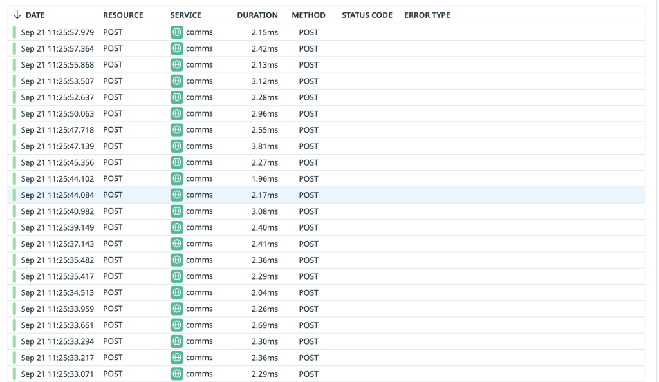Click the green status bar on the first row

click(14, 32)
